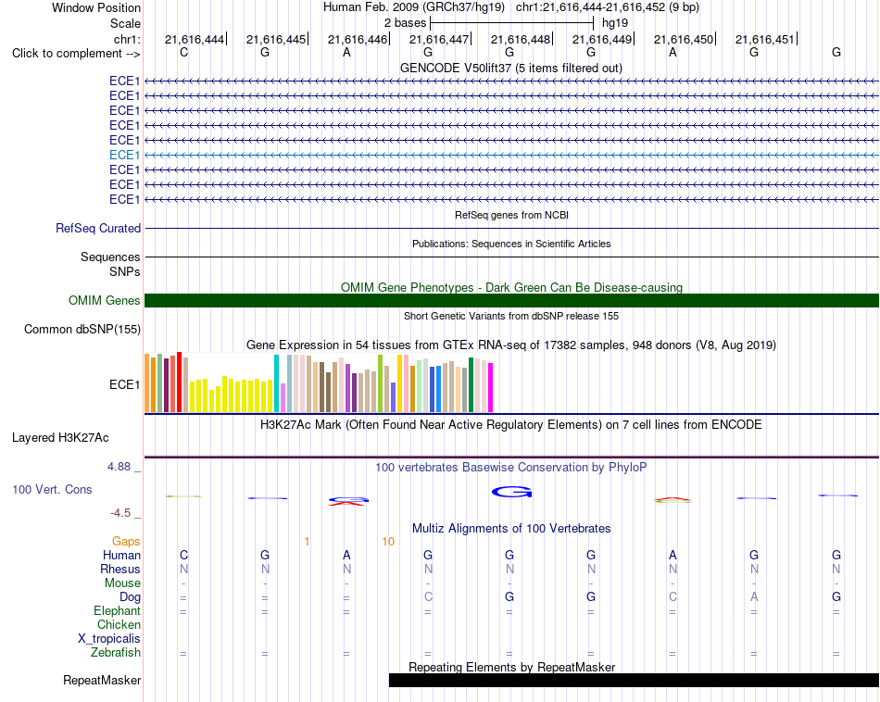Open the RefSeq Curated track label
Image resolution: width=880 pixels, height=702 pixels.
(x=98, y=229)
